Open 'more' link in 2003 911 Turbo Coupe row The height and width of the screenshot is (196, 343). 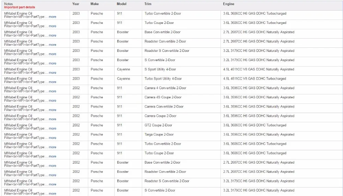(52, 26)
